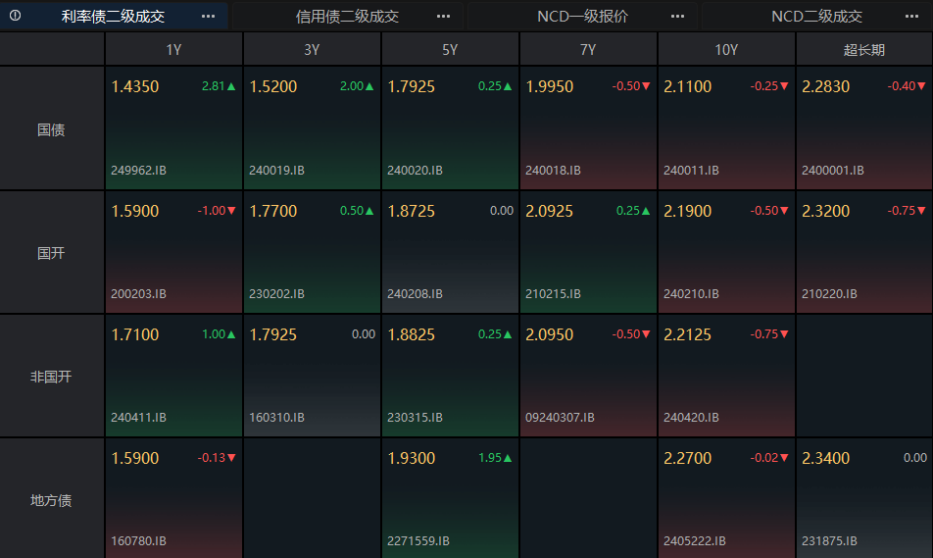Image resolution: width=933 pixels, height=558 pixels.
Task: Select the NCD二级成交 tab
Action: [817, 16]
